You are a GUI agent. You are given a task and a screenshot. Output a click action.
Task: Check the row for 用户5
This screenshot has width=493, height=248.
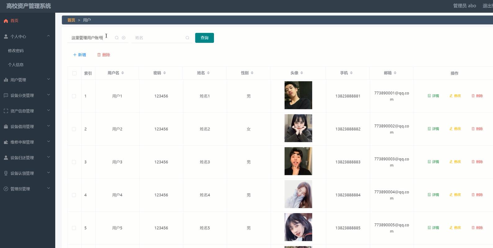tap(74, 228)
